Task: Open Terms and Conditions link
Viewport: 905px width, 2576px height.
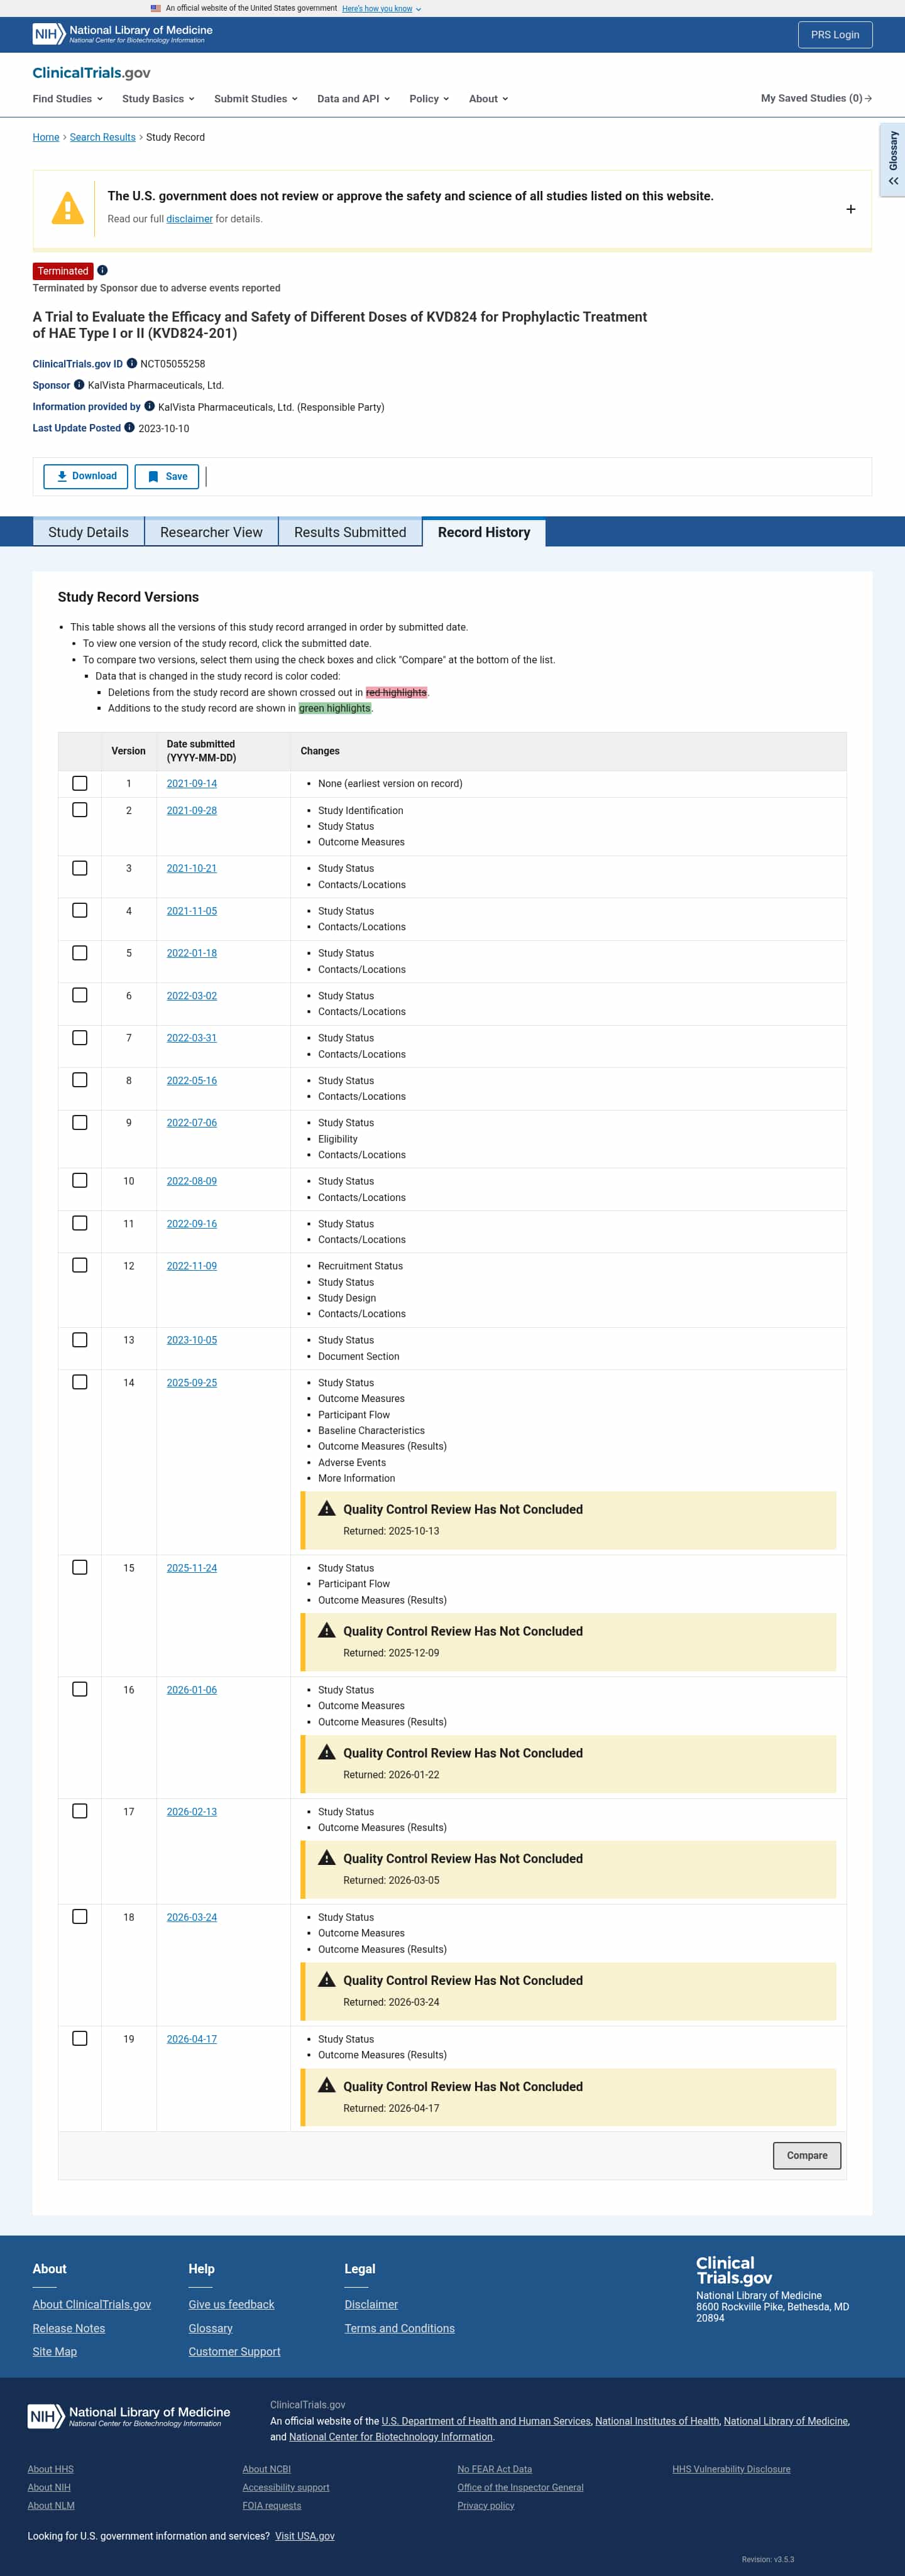Action: [400, 2328]
